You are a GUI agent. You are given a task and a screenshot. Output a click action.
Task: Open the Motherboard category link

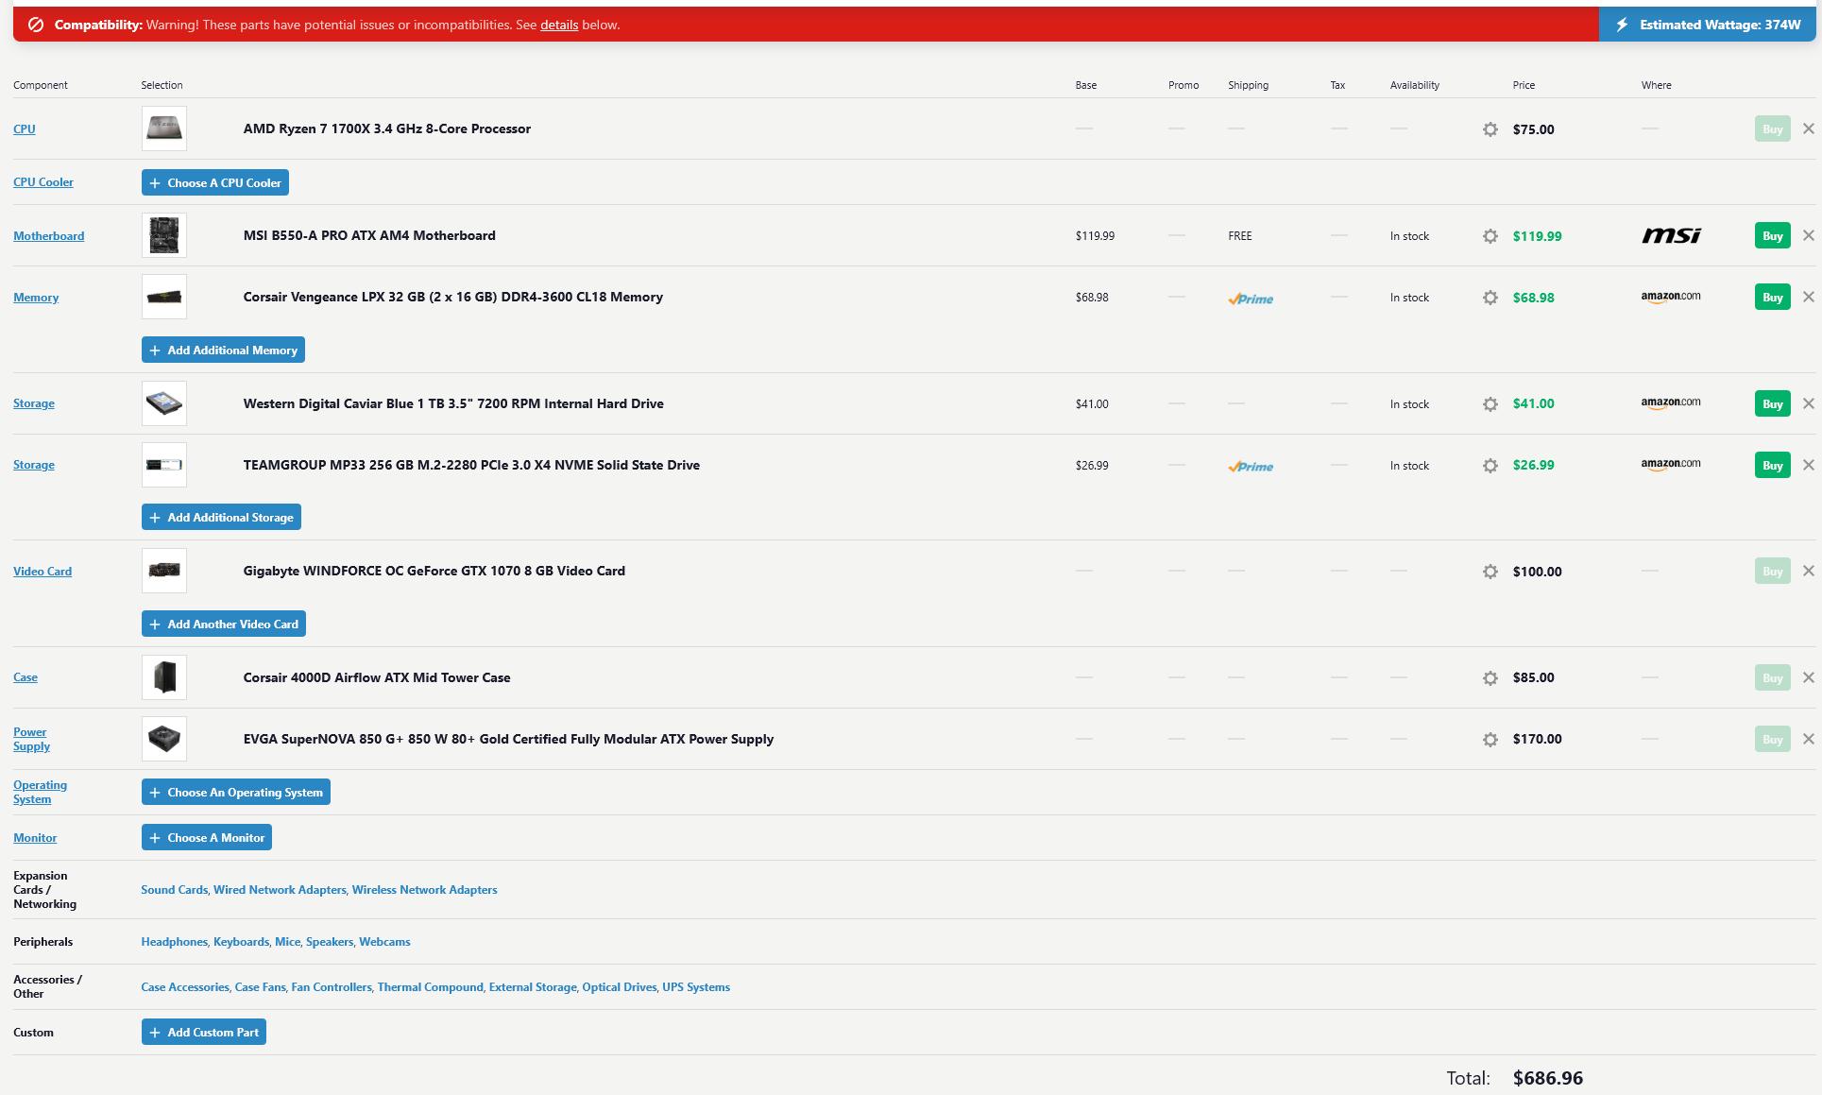pyautogui.click(x=48, y=235)
